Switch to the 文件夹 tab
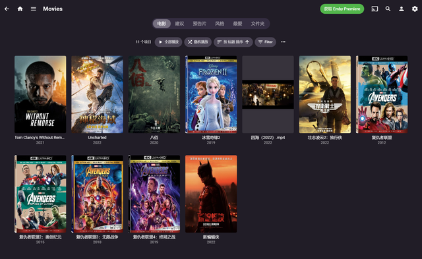Viewport: 422px width, 259px height. point(258,24)
